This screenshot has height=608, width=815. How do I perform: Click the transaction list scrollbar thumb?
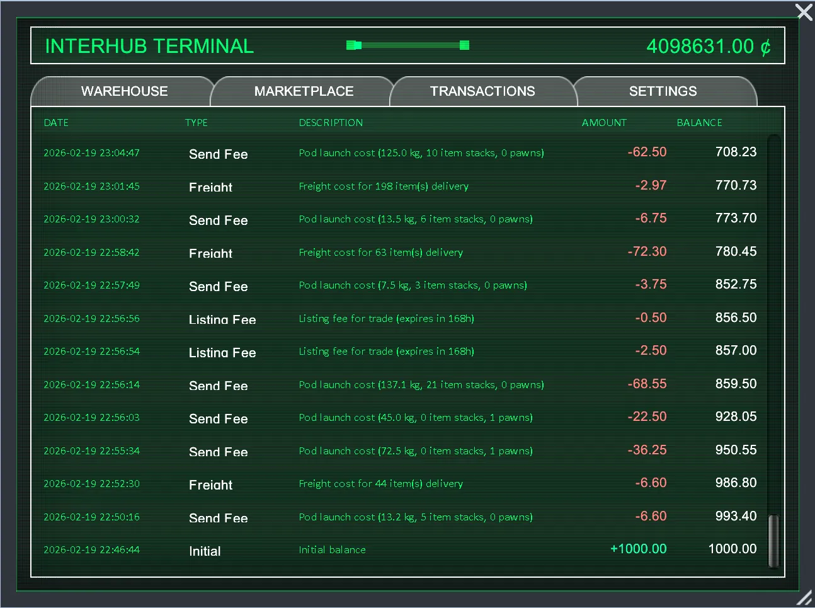pos(773,541)
